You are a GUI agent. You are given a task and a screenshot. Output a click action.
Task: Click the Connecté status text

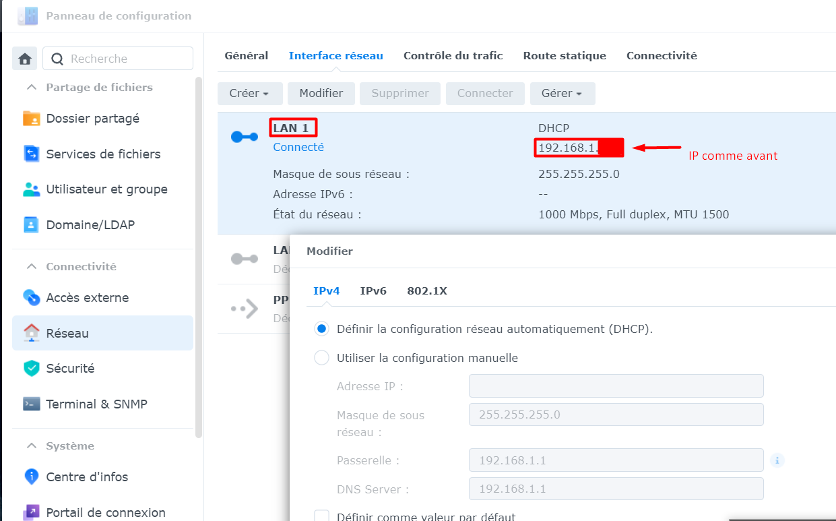[298, 147]
